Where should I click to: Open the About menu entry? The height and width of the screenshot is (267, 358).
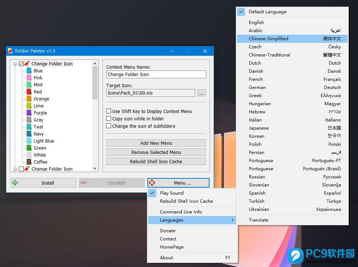[x=192, y=258]
